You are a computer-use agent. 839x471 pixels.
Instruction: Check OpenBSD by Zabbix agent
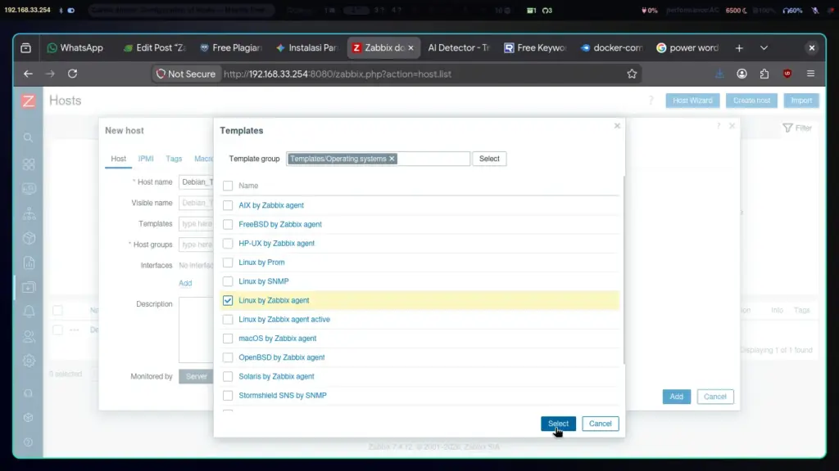pos(228,357)
